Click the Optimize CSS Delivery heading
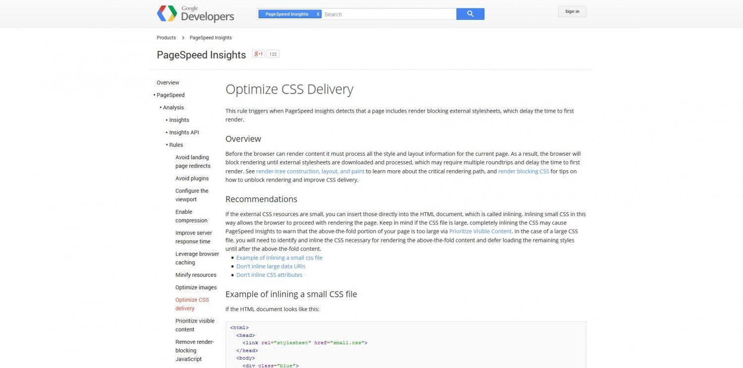743x368 pixels. coord(289,90)
